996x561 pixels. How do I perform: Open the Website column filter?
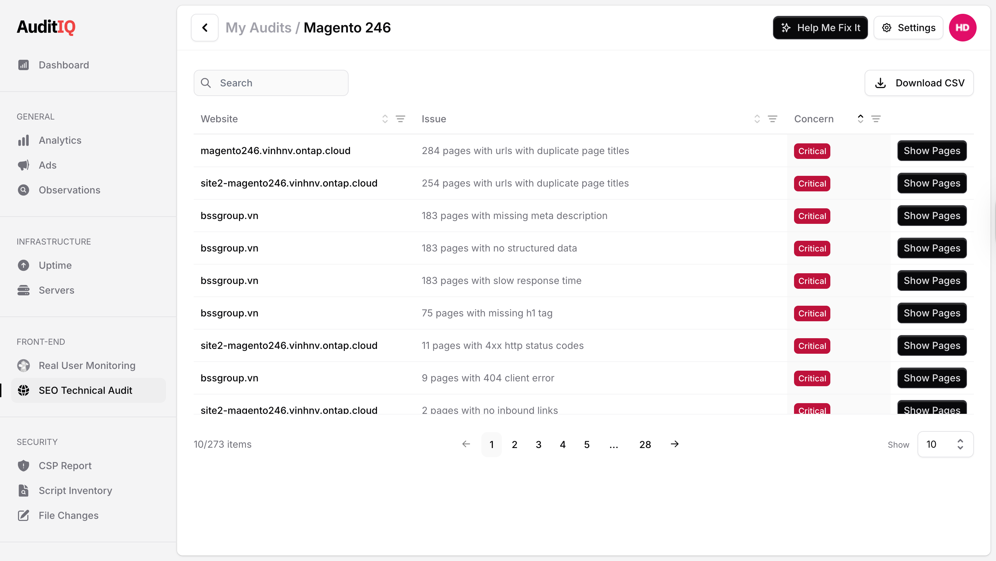pyautogui.click(x=400, y=119)
